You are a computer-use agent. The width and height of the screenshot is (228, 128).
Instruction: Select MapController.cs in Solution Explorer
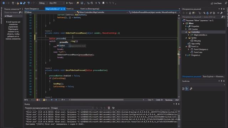click(200, 35)
